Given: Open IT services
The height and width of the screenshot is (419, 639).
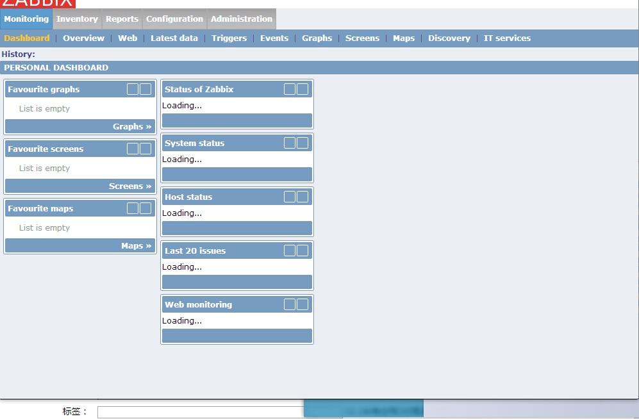Looking at the screenshot, I should pos(507,38).
